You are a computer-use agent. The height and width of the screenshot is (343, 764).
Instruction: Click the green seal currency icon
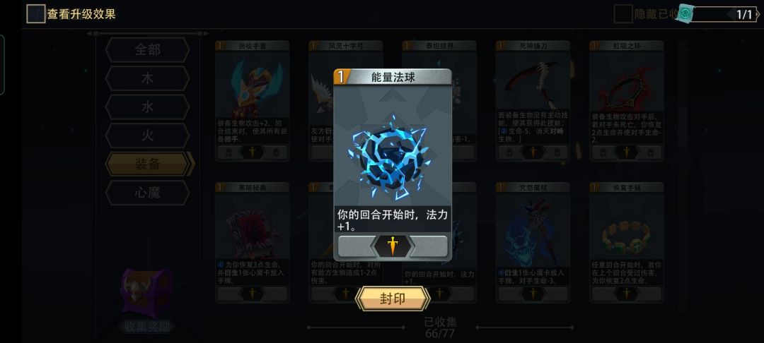pyautogui.click(x=685, y=14)
